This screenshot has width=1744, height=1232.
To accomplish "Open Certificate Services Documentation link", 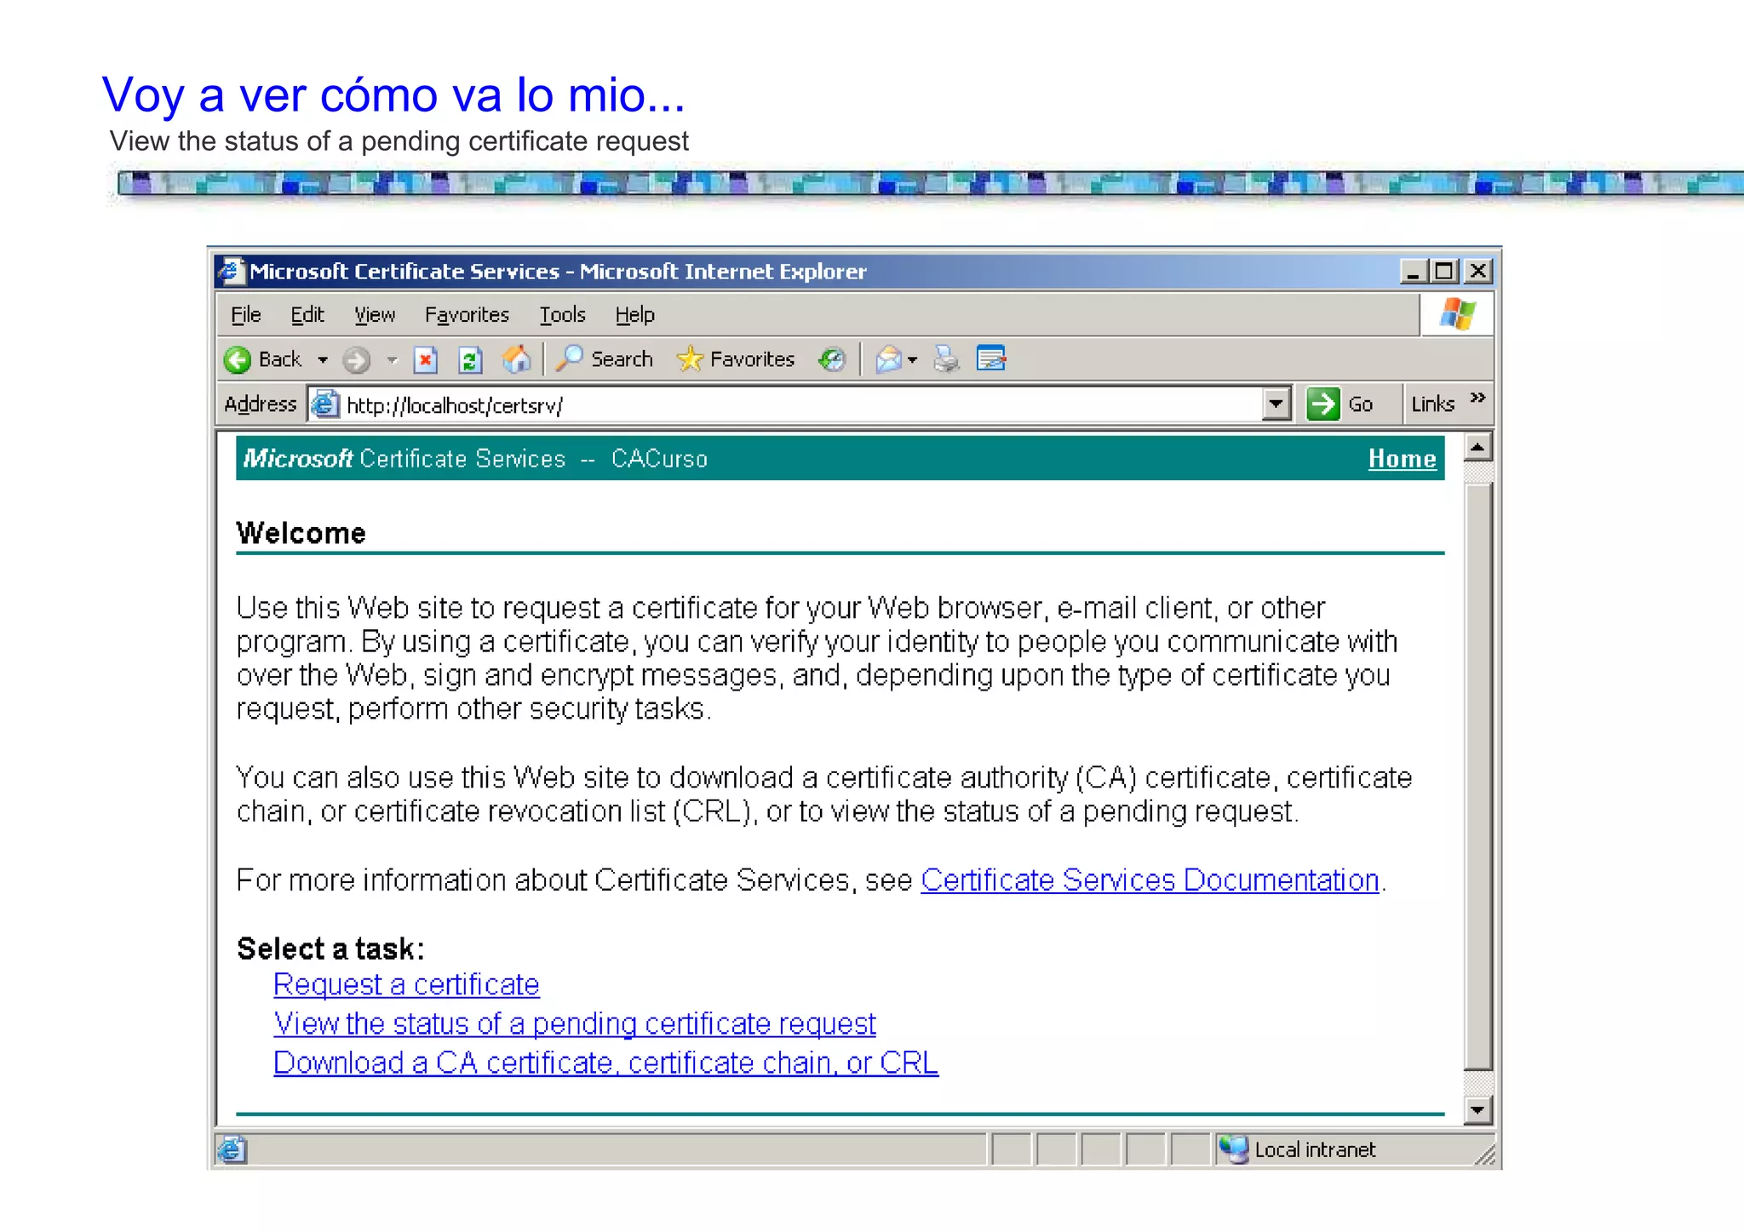I will (x=1150, y=880).
